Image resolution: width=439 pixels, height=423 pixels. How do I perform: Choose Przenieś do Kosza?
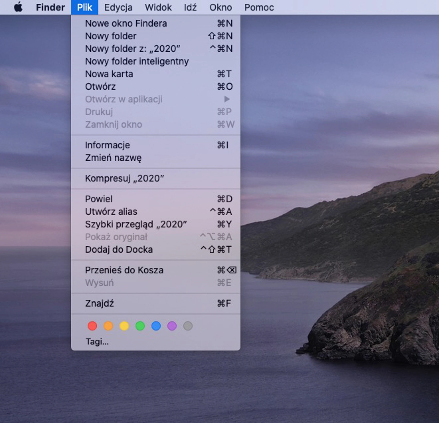click(156, 270)
